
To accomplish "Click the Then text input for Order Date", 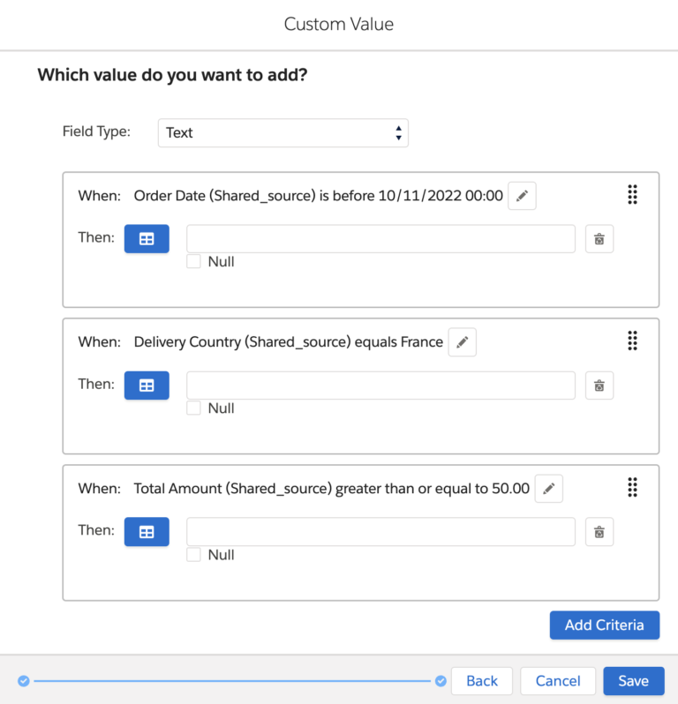I will point(380,239).
